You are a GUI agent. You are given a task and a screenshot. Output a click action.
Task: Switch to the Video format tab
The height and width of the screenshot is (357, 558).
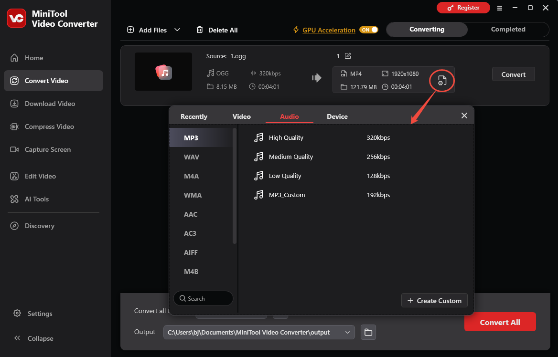242,116
